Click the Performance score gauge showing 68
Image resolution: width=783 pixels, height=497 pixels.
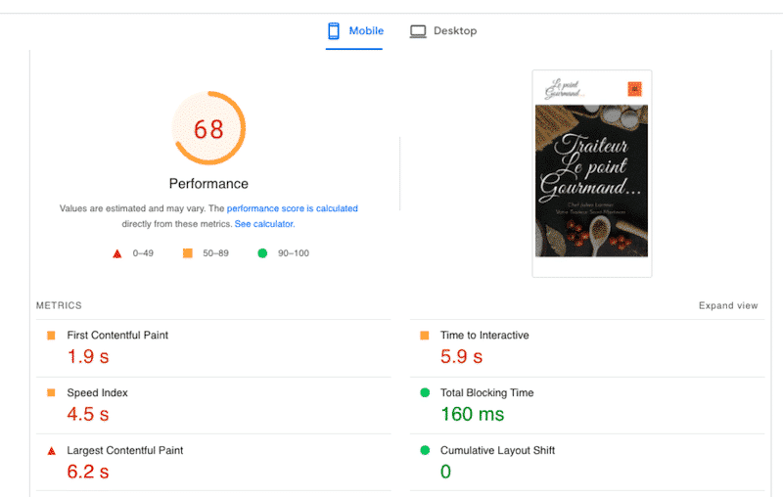coord(208,129)
